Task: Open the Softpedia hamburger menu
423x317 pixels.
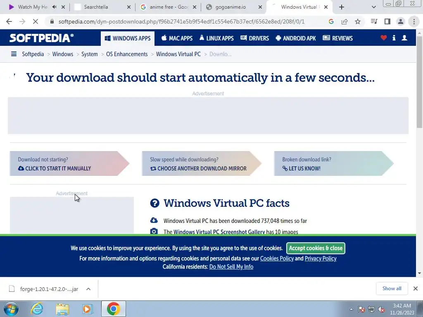Action: (x=14, y=54)
